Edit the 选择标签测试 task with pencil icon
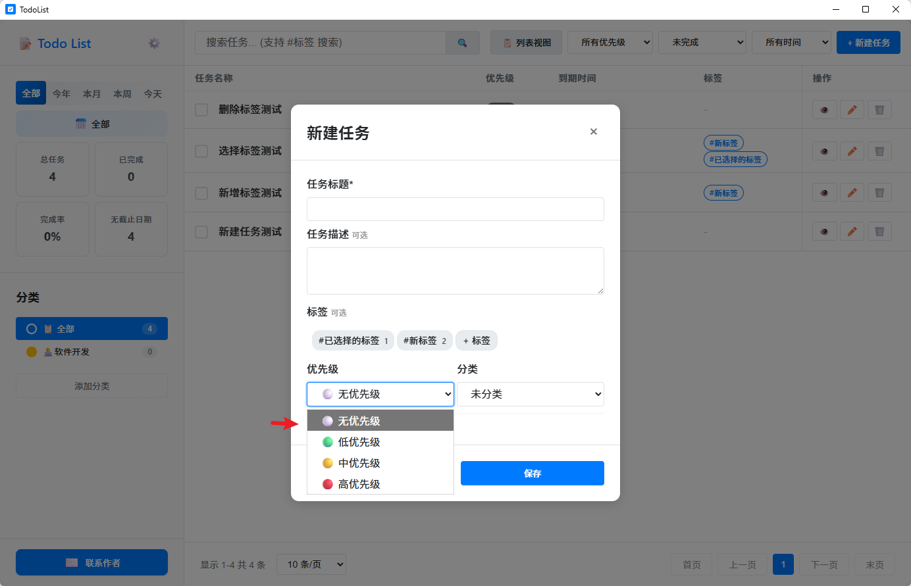 [x=852, y=151]
